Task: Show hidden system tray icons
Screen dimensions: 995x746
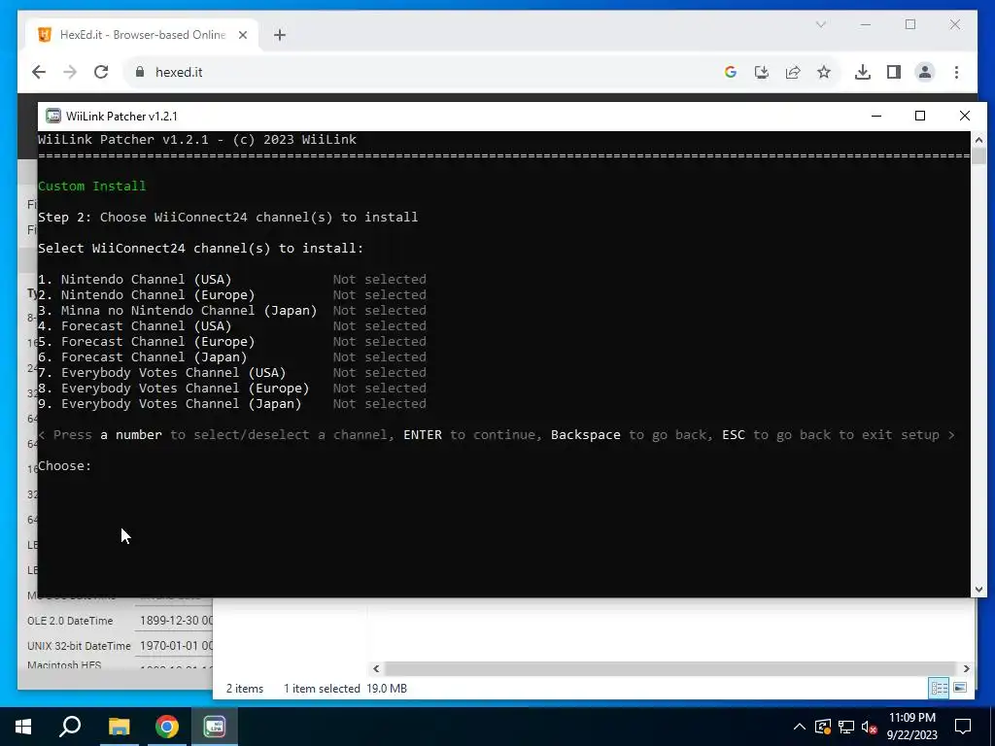Action: click(800, 727)
